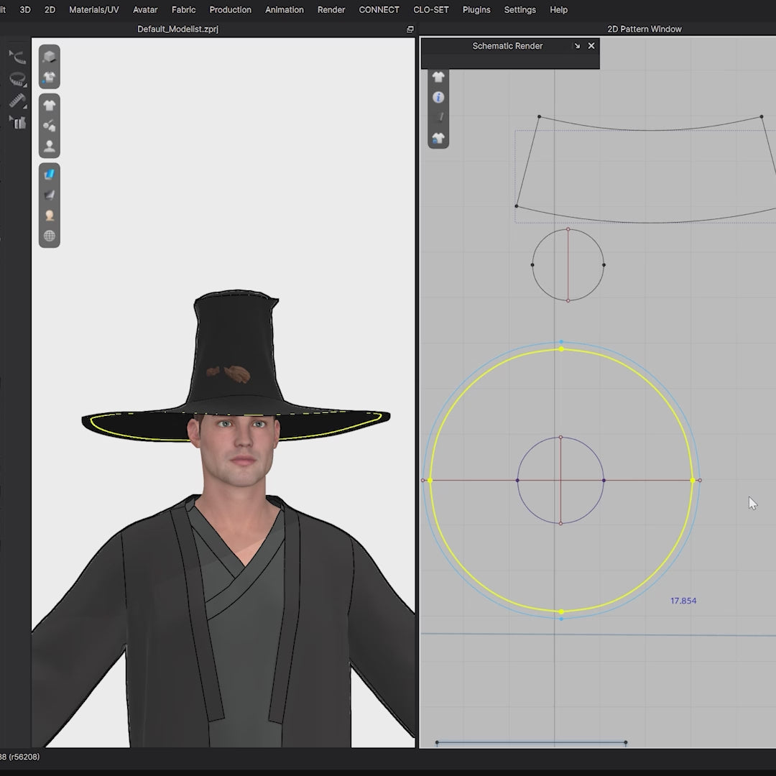The height and width of the screenshot is (776, 776).
Task: Close the Schematic Render panel
Action: tap(591, 46)
